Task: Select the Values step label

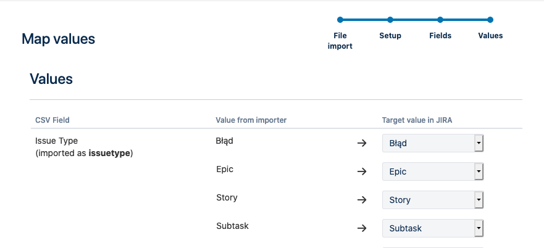Action: click(490, 36)
